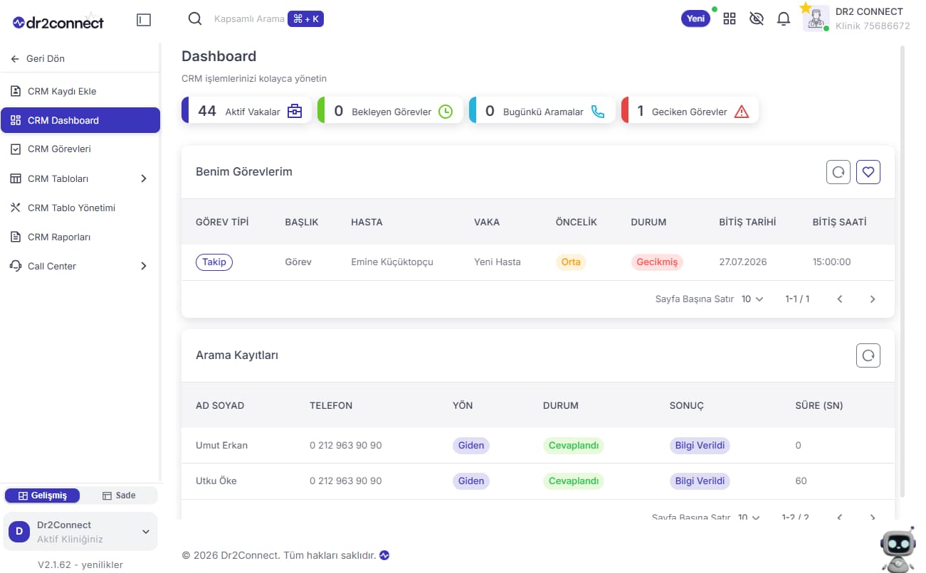926x573 pixels.
Task: Click the Orta priority badge
Action: [x=571, y=262]
